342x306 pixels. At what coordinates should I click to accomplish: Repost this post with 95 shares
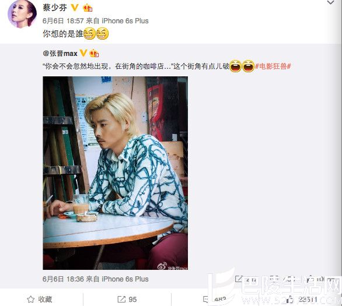[x=127, y=300]
